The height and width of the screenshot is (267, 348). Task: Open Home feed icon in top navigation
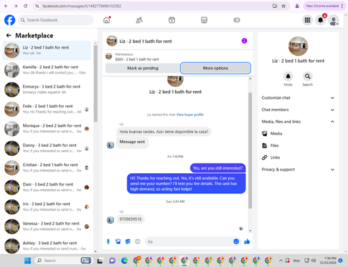[106, 20]
